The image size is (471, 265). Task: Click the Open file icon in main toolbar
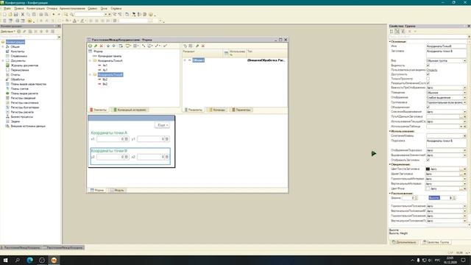(x=10, y=15)
